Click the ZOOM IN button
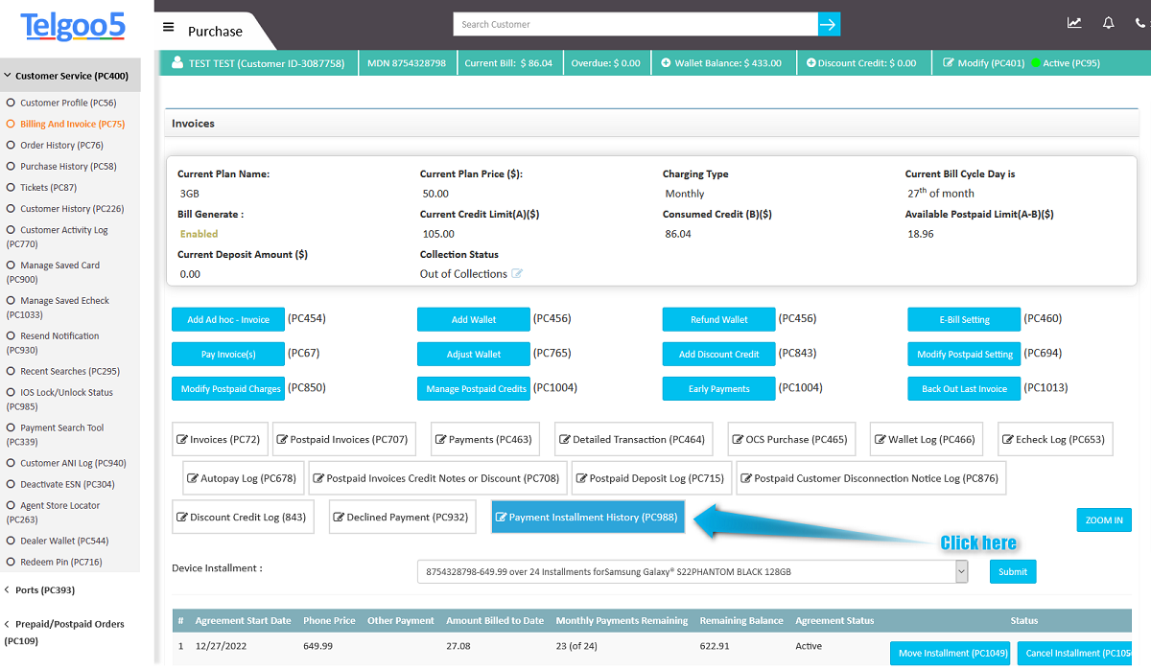The width and height of the screenshot is (1151, 669). click(x=1104, y=520)
